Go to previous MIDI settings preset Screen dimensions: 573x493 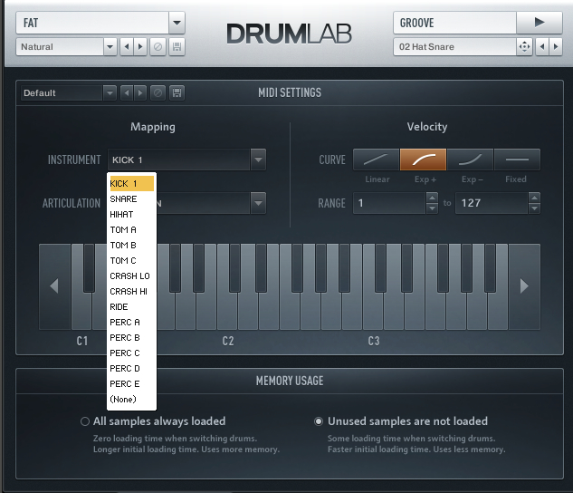127,93
